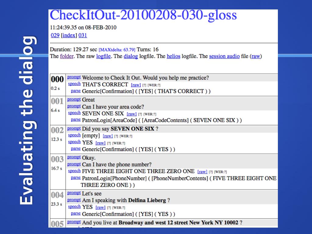
Task: Click prompt link before Great
Action: [74, 99]
